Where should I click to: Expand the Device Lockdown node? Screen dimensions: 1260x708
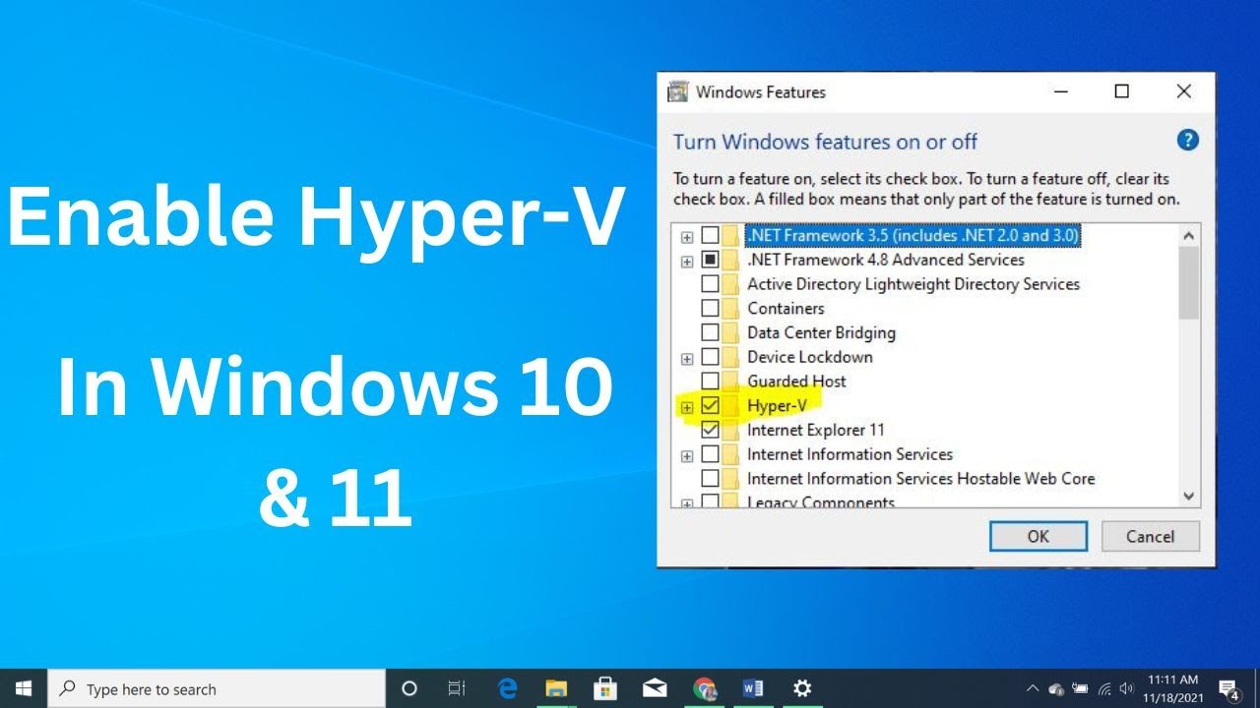pyautogui.click(x=687, y=359)
